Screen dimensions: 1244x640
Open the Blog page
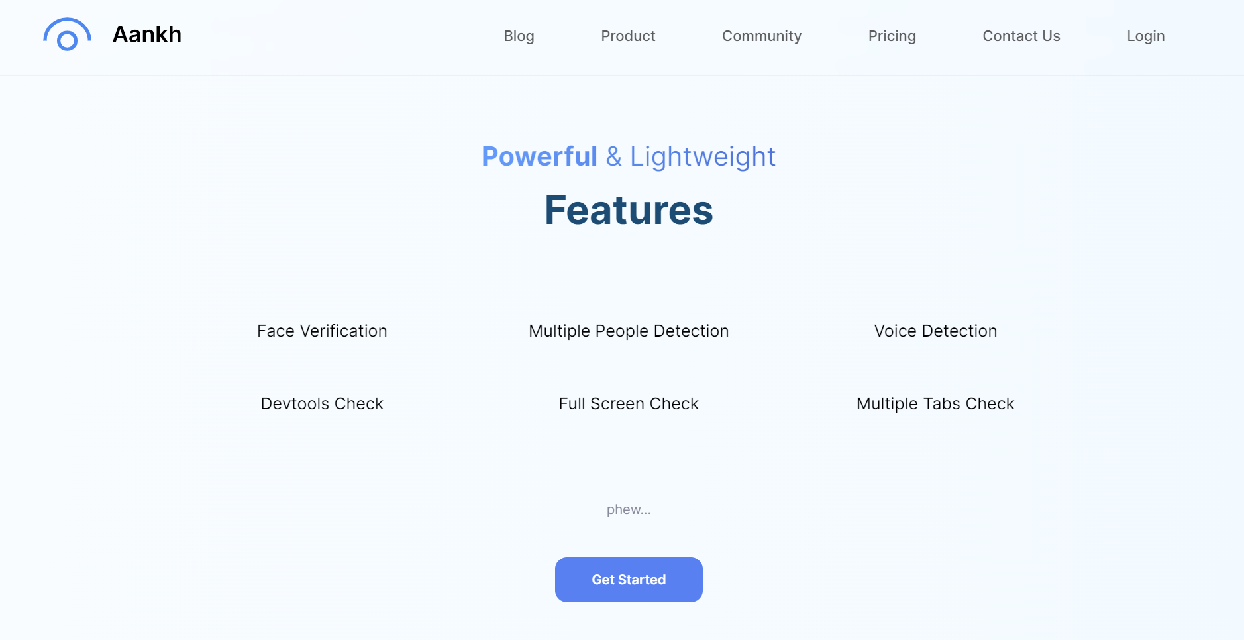tap(519, 36)
